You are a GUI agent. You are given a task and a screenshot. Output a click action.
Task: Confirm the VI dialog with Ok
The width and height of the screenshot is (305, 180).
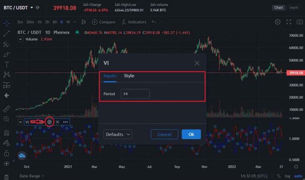191,135
